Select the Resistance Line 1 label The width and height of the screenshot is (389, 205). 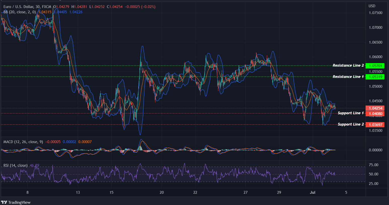(348, 77)
